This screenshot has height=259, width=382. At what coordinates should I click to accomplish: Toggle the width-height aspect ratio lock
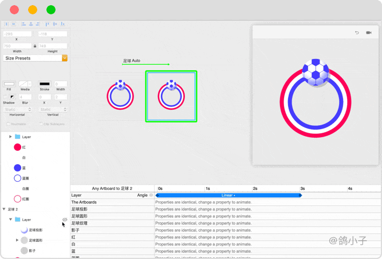pyautogui.click(x=35, y=46)
